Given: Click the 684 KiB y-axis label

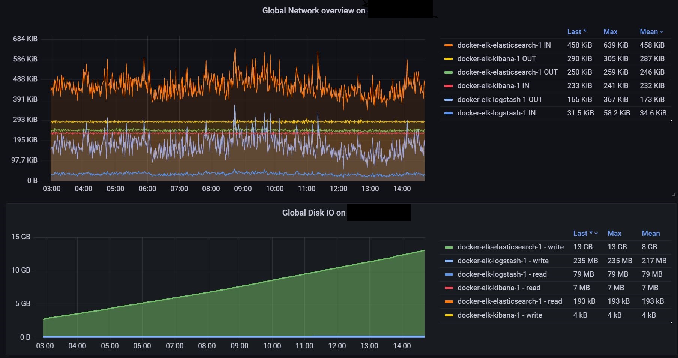Looking at the screenshot, I should (x=25, y=39).
